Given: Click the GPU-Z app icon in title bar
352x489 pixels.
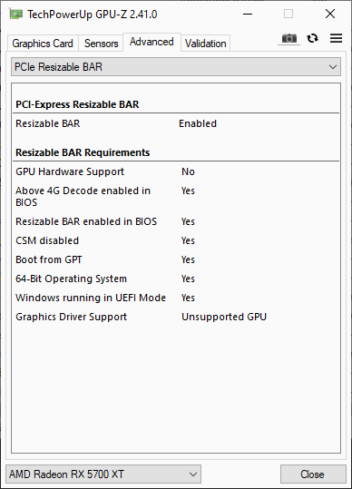Looking at the screenshot, I should click(x=15, y=14).
